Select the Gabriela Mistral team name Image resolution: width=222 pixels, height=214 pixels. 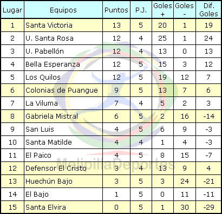tap(51, 116)
